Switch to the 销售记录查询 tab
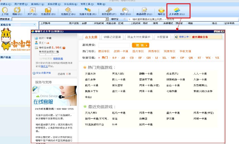Viewport: 239px width, 144px height. coord(112,37)
